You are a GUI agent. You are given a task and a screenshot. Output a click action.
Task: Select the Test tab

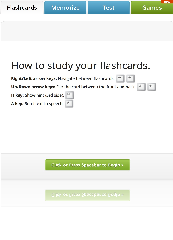pyautogui.click(x=108, y=8)
